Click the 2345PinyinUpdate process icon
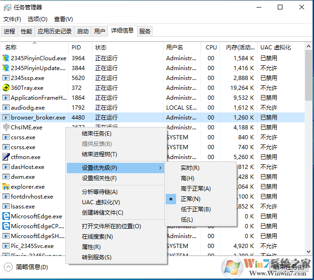Image resolution: width=314 pixels, height=280 pixels. (6, 68)
